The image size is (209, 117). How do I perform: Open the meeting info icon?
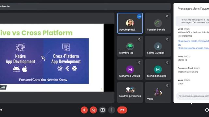click(x=207, y=110)
